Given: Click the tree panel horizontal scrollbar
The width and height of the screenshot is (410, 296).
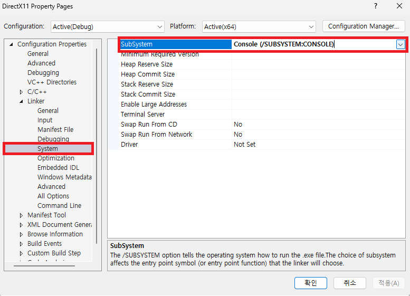Looking at the screenshot, I should coord(44,266).
